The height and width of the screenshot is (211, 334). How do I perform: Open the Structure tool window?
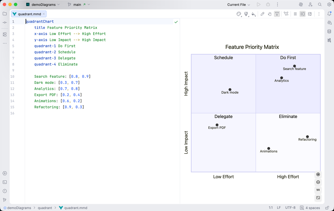[5, 34]
